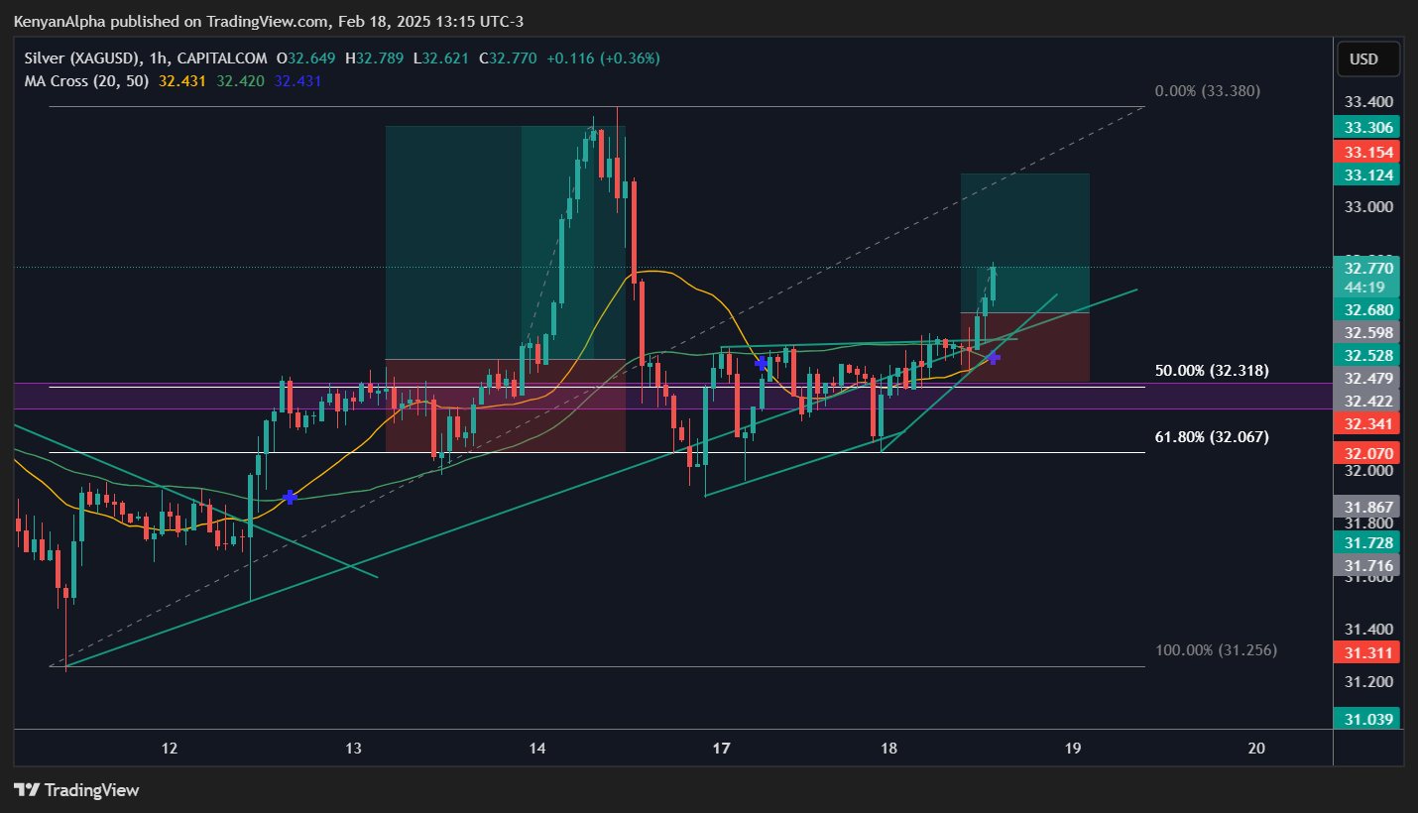1418x813 pixels.
Task: Click the 33.154 red price tag
Action: pyautogui.click(x=1368, y=152)
